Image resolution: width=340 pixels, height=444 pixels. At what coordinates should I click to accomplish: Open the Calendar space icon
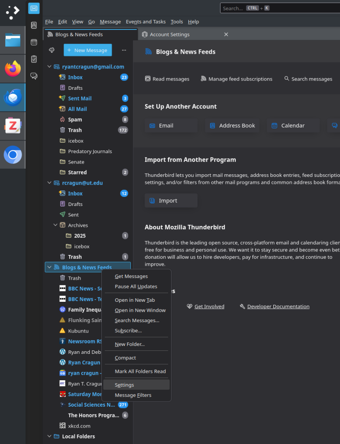(34, 42)
